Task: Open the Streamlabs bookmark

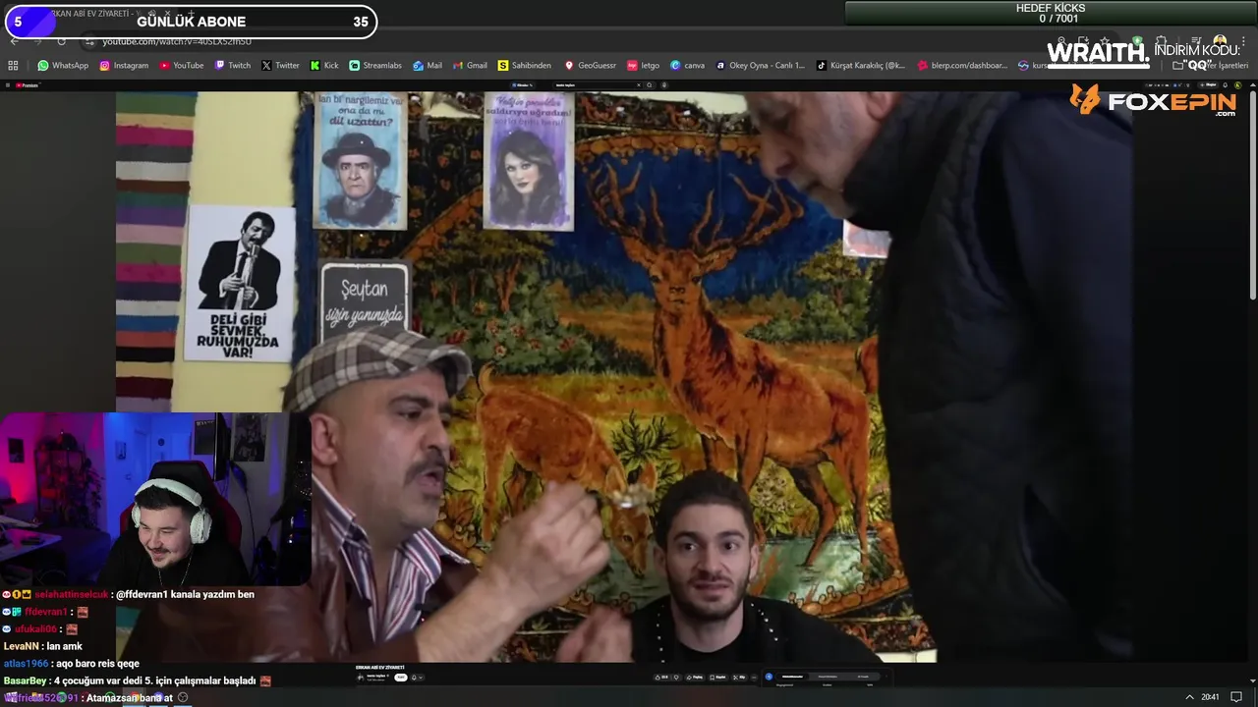Action: click(374, 66)
